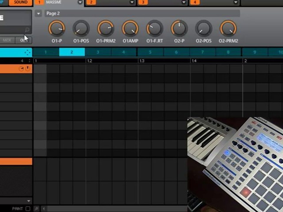Click timeline marker 1.3 in the ruler
The height and width of the screenshot is (212, 283).
tap(142, 61)
